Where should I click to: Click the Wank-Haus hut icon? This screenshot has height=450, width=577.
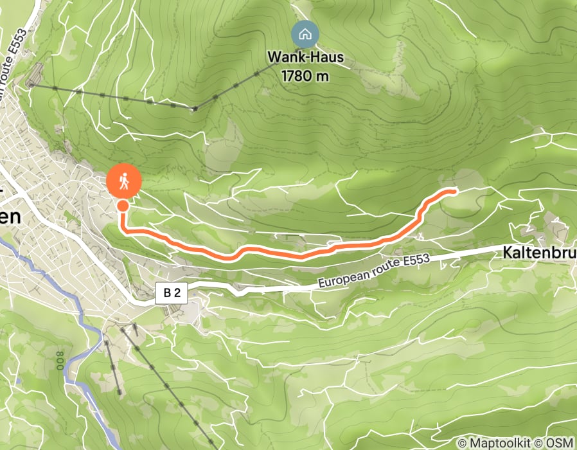pyautogui.click(x=305, y=35)
